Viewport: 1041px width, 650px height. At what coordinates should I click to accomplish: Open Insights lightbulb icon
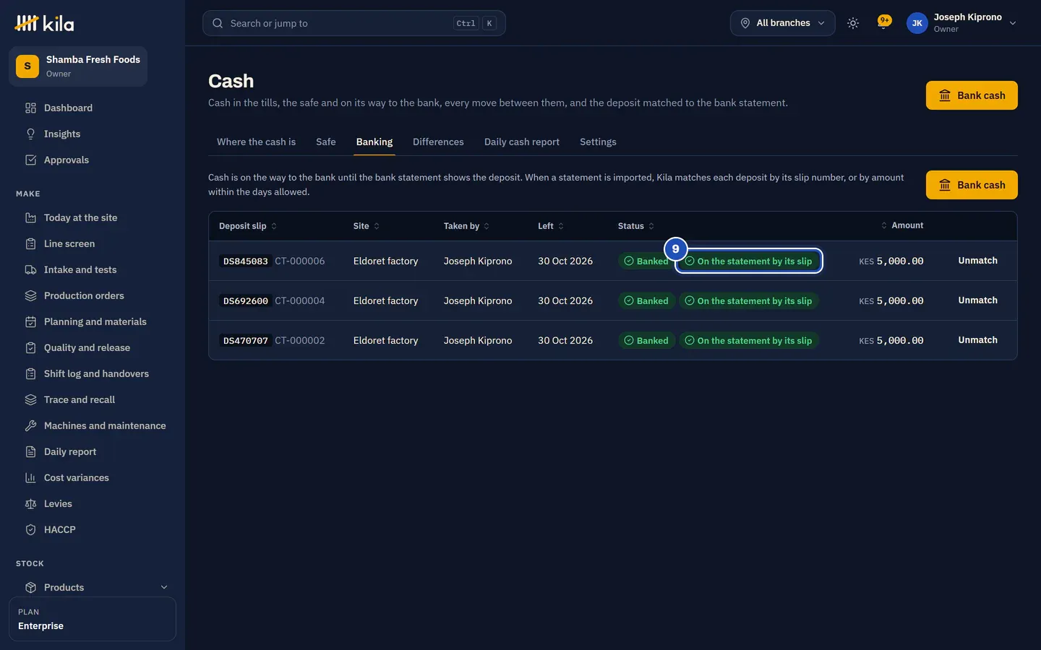(x=30, y=134)
